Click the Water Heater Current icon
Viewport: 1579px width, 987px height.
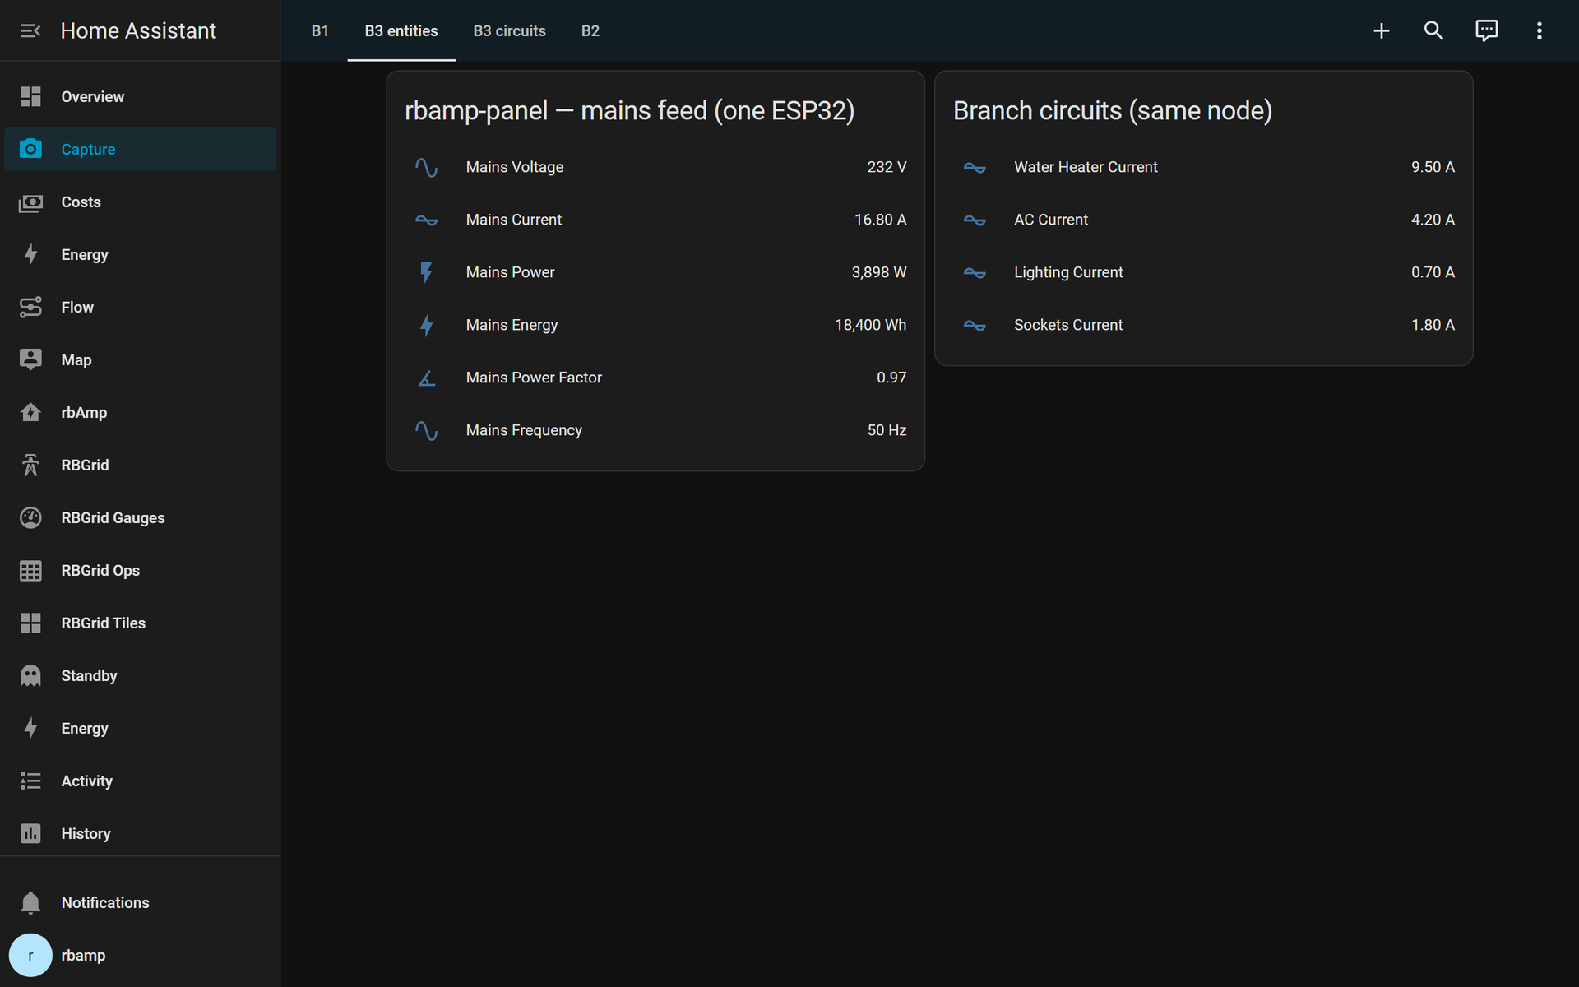click(975, 167)
